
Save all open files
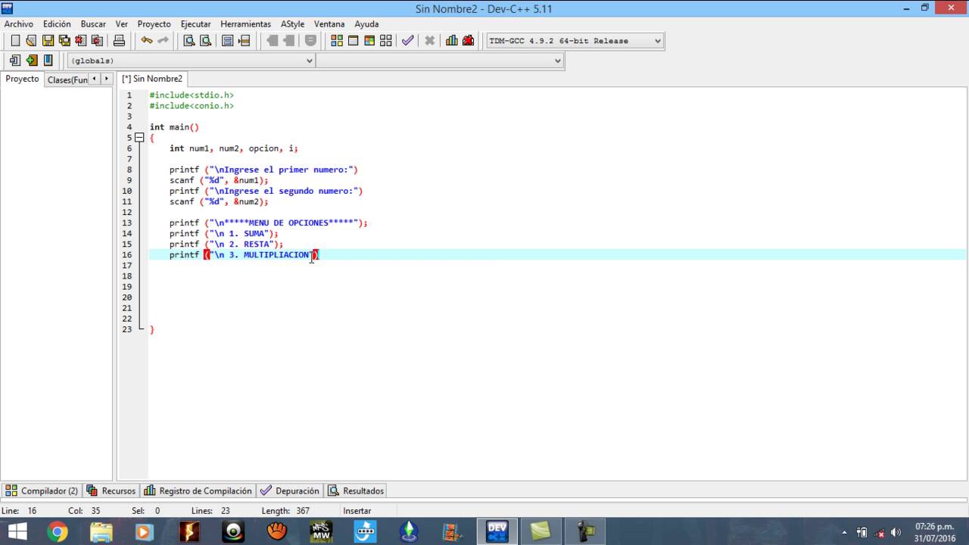(x=64, y=41)
